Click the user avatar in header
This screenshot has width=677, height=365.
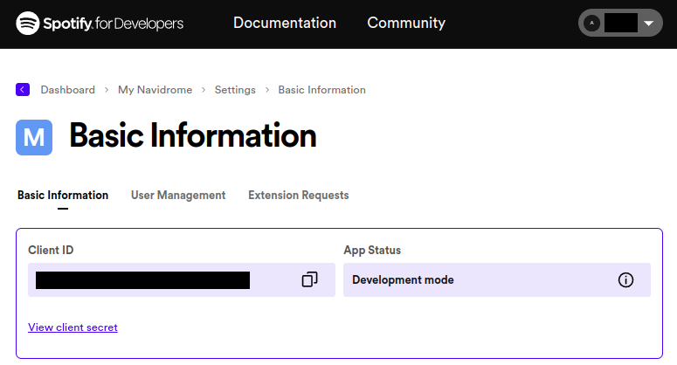point(591,24)
